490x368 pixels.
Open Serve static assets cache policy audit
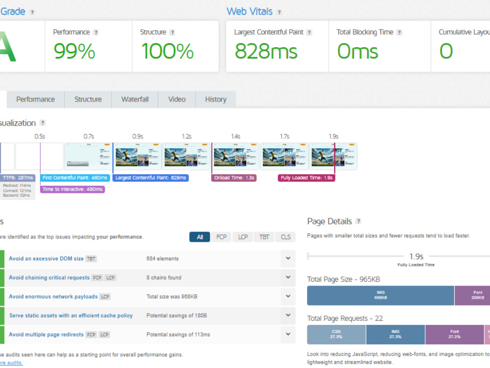[x=71, y=315]
